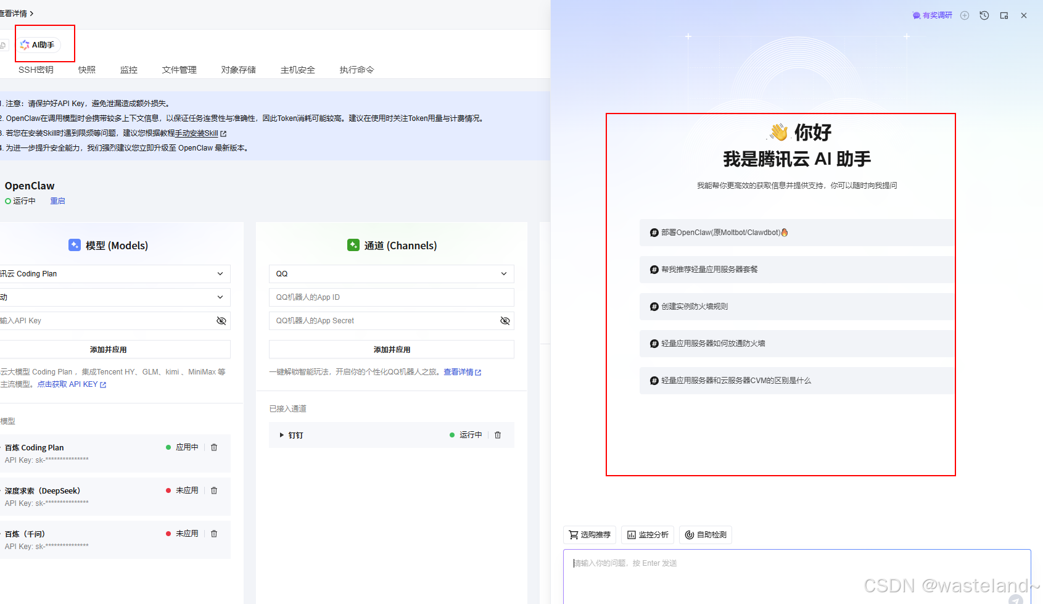The image size is (1043, 604).
Task: Click hash icon beside 帮我推荐轻量应用服务器套餐
Action: pos(654,270)
